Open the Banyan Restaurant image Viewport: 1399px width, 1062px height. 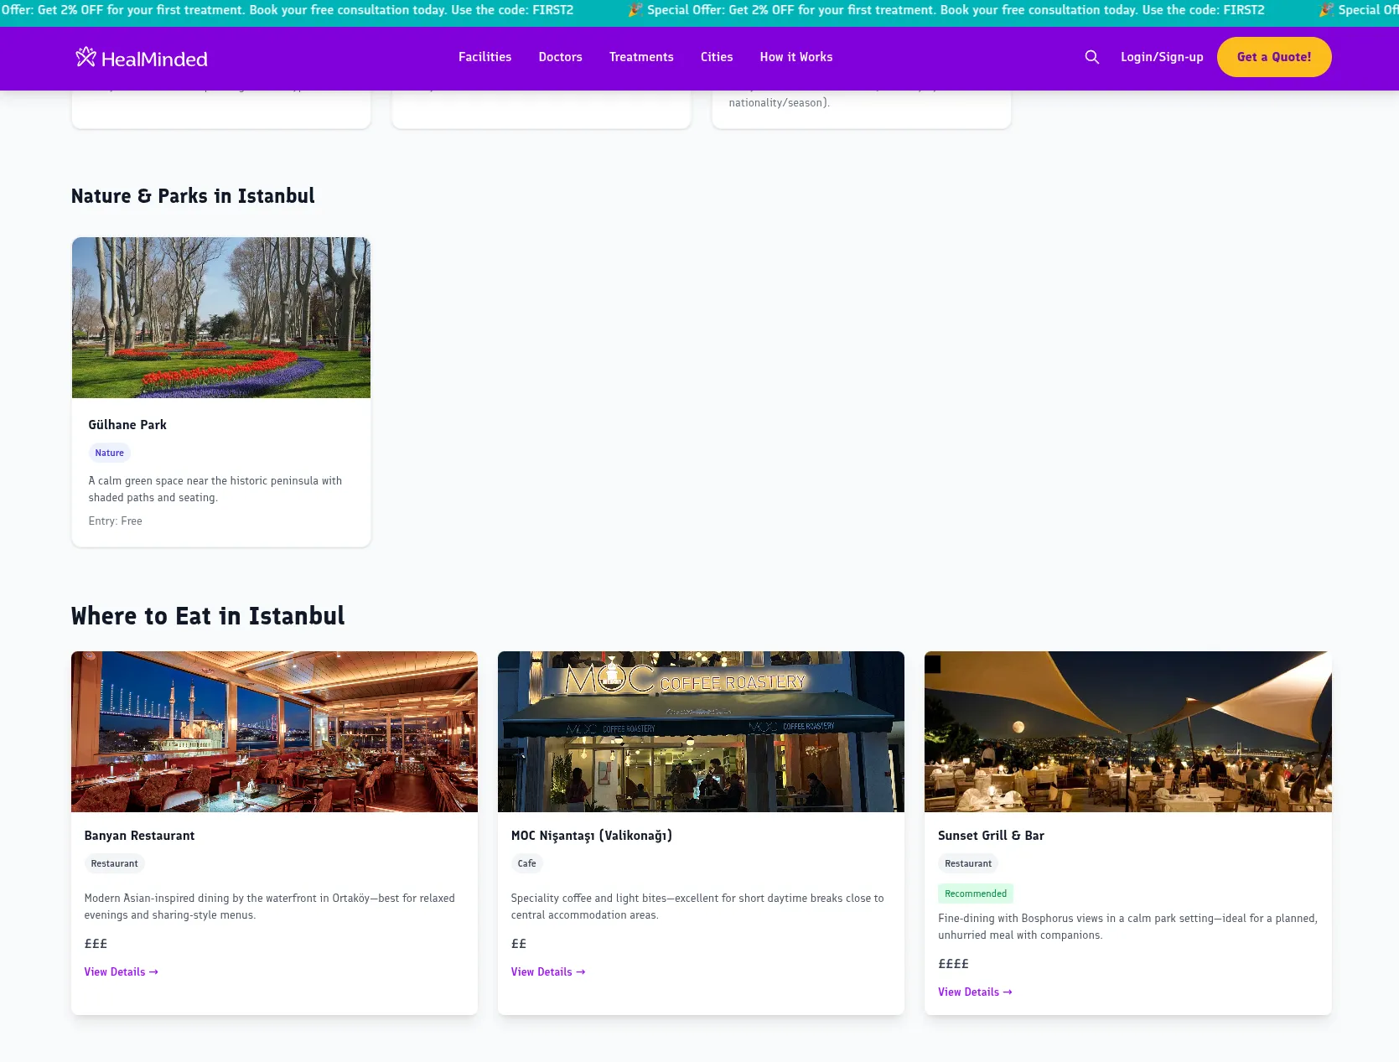[274, 732]
